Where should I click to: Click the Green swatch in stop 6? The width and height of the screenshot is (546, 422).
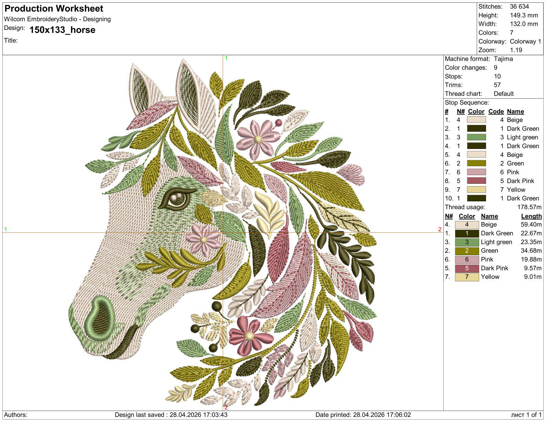click(476, 163)
